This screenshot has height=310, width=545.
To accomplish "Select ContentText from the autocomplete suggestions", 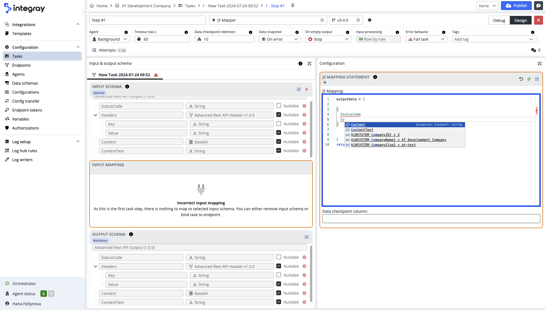I will point(362,130).
